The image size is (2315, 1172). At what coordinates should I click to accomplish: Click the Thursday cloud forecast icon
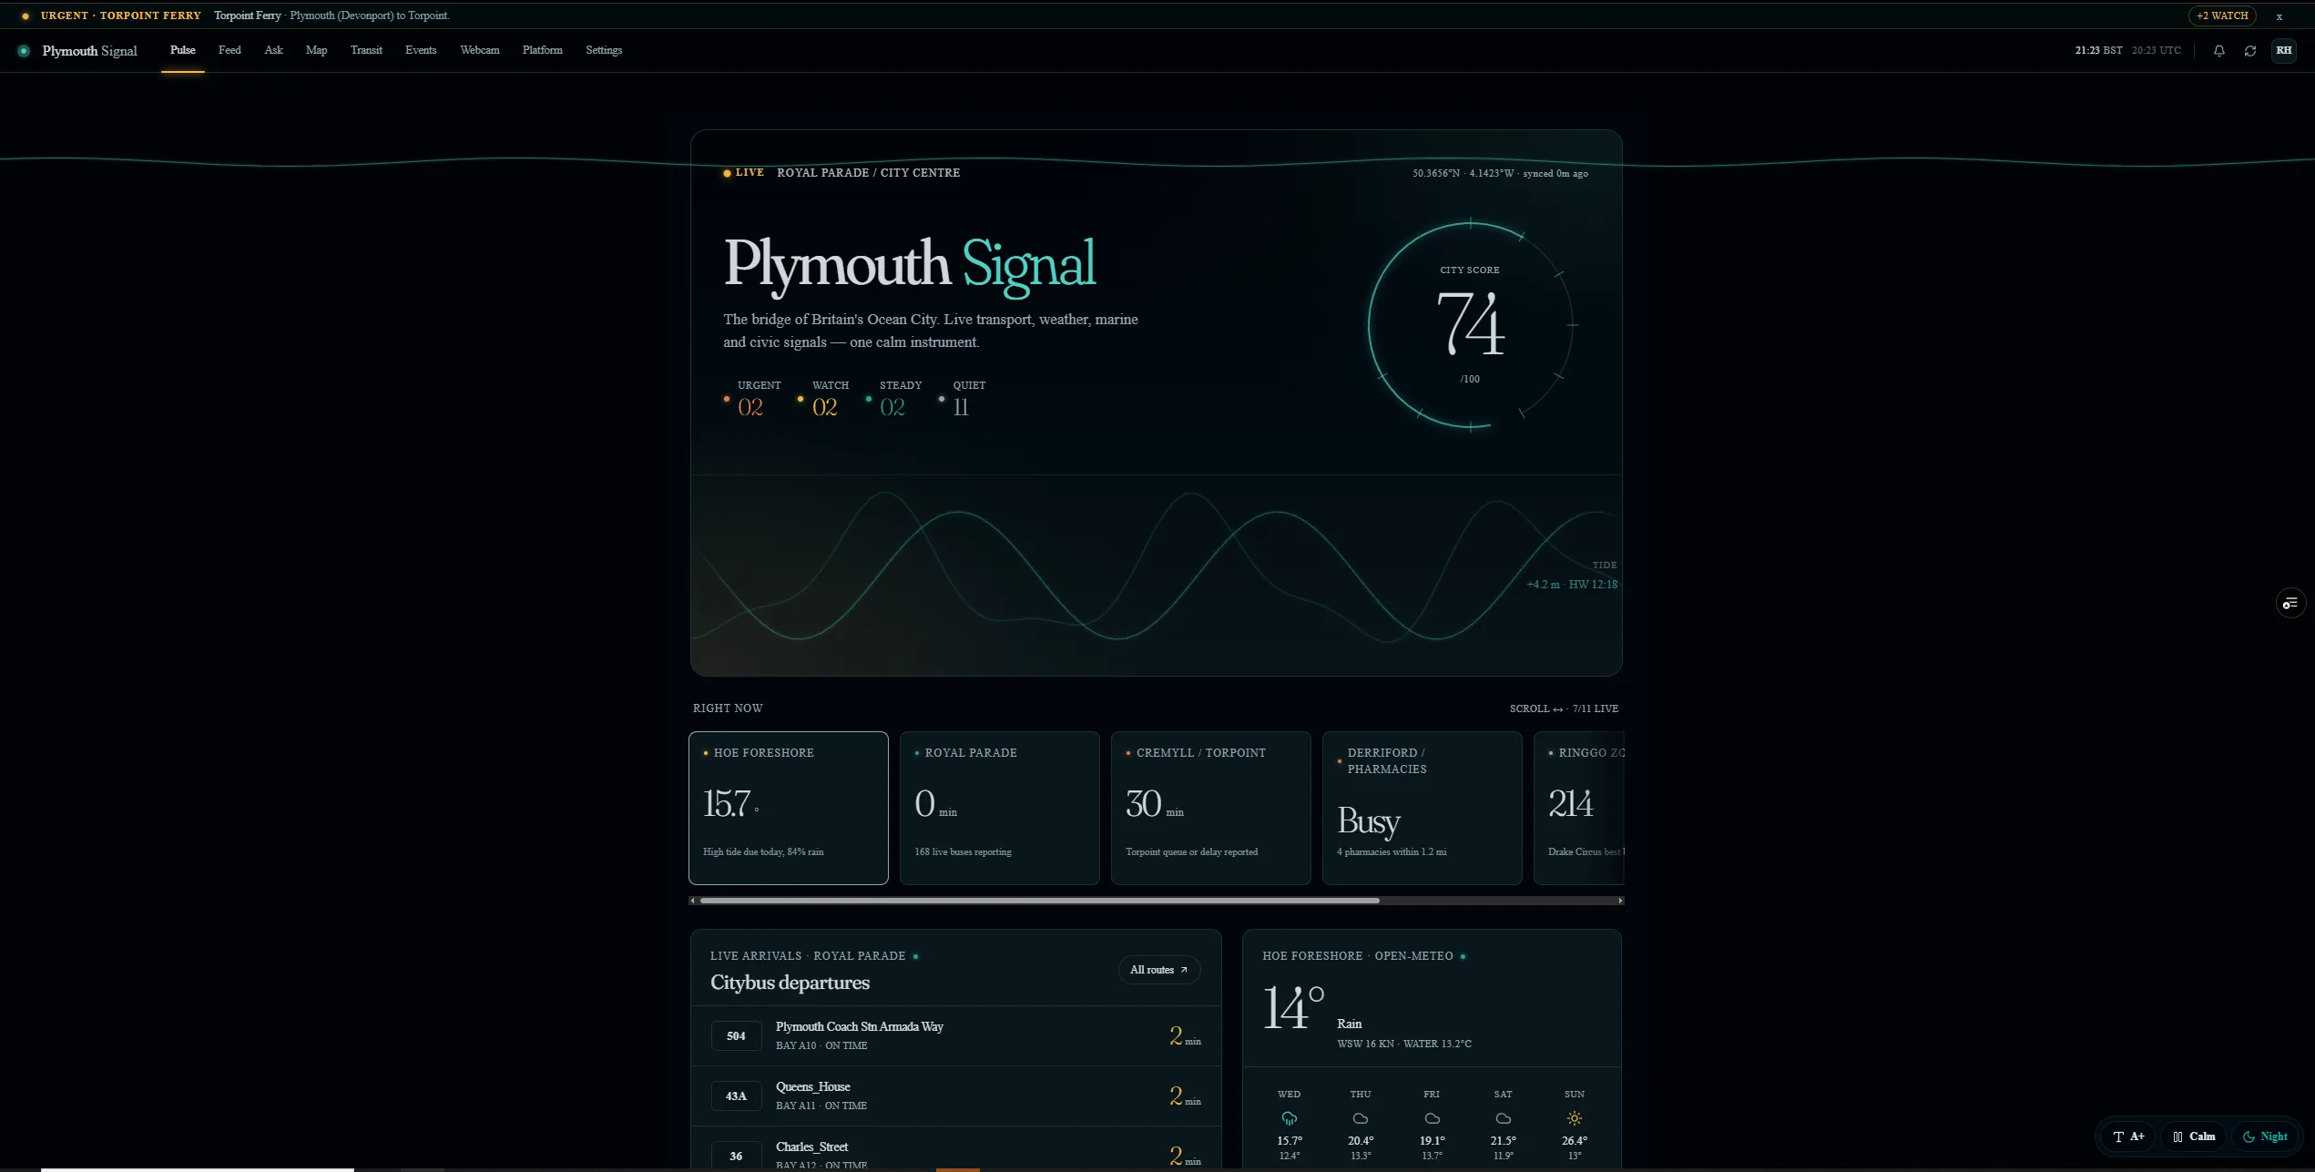1361,1118
